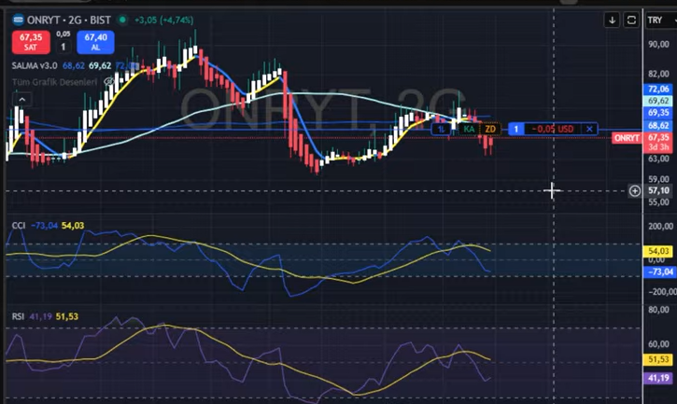
Task: Click the red ONRYT price tag
Action: (627, 138)
